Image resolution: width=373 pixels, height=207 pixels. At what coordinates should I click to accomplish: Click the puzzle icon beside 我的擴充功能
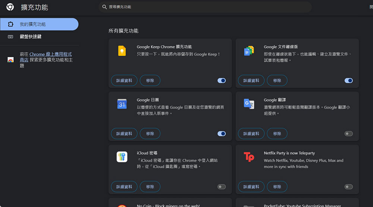coord(10,24)
